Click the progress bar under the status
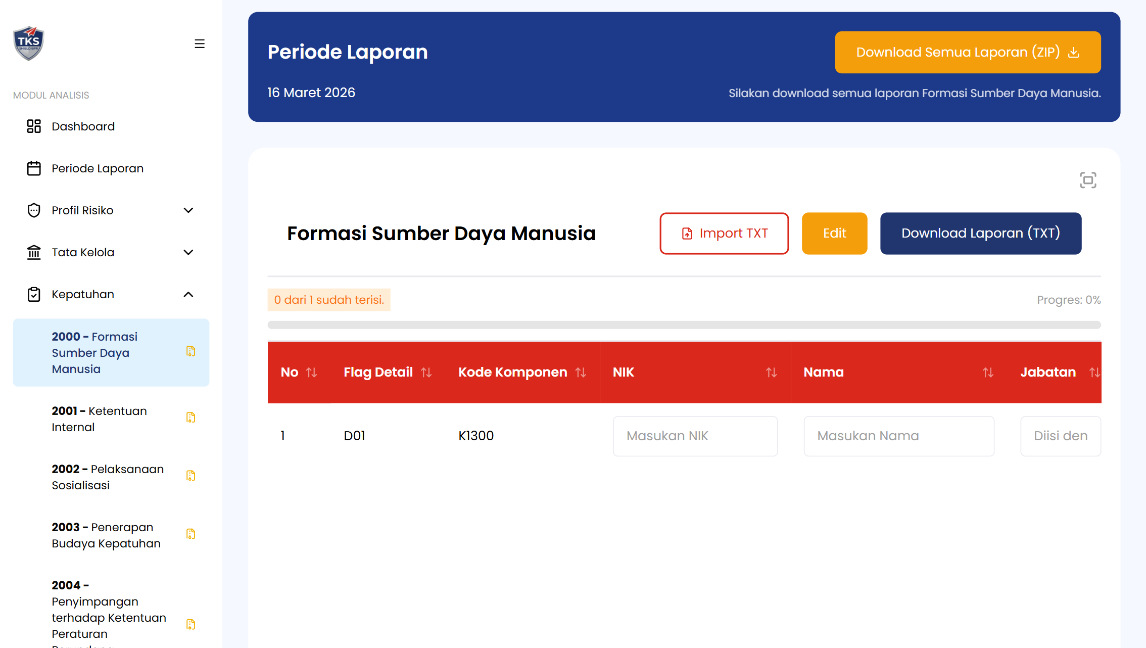The image size is (1146, 648). click(x=684, y=325)
